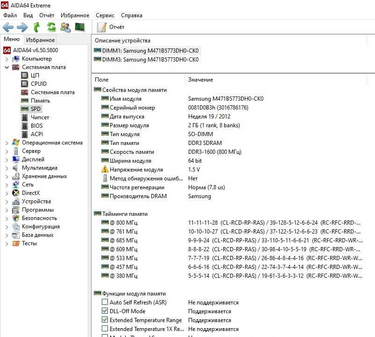Select the База данных tree item

click(x=38, y=235)
